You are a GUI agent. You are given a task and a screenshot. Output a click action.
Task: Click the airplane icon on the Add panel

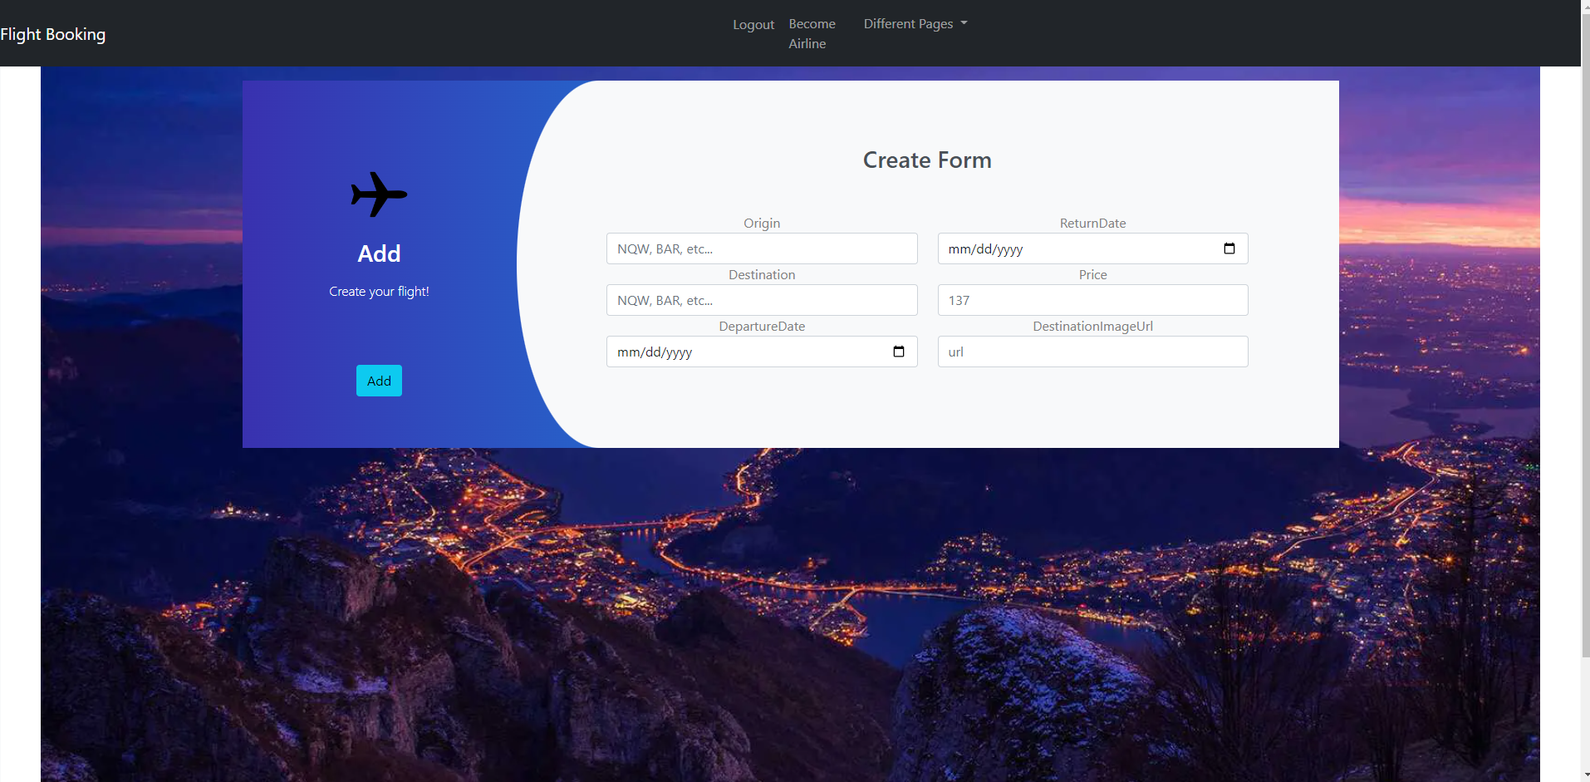(x=378, y=194)
